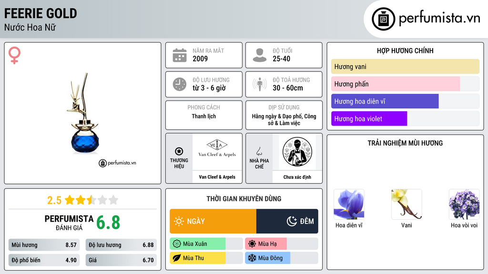Click the THỜI GIAN KHUYÊN DÙNG heading

(x=244, y=198)
